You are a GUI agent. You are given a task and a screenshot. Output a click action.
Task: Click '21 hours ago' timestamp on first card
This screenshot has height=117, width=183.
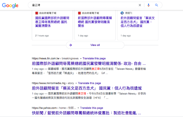pyautogui.click(x=42, y=36)
